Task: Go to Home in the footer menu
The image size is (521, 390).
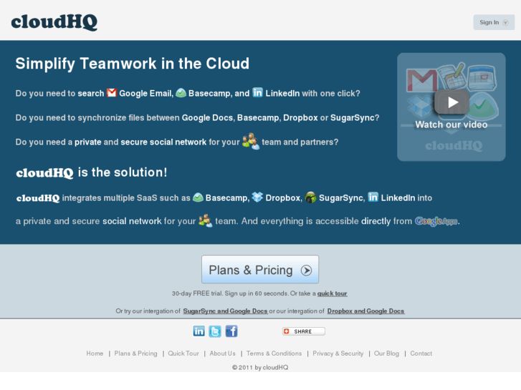Action: 95,354
